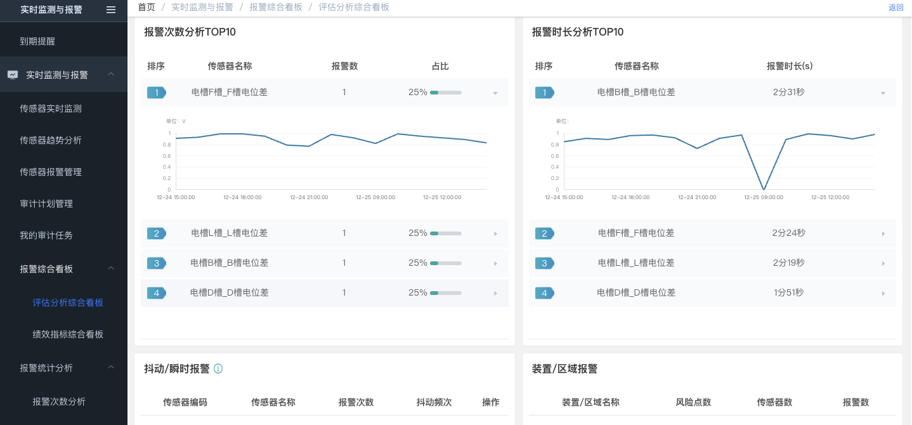Collapse the 报警综合看板 sidebar group
The image size is (912, 425).
coord(111,268)
